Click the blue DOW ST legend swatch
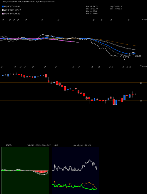This screenshot has height=194, width=147. click(x=3, y=6)
